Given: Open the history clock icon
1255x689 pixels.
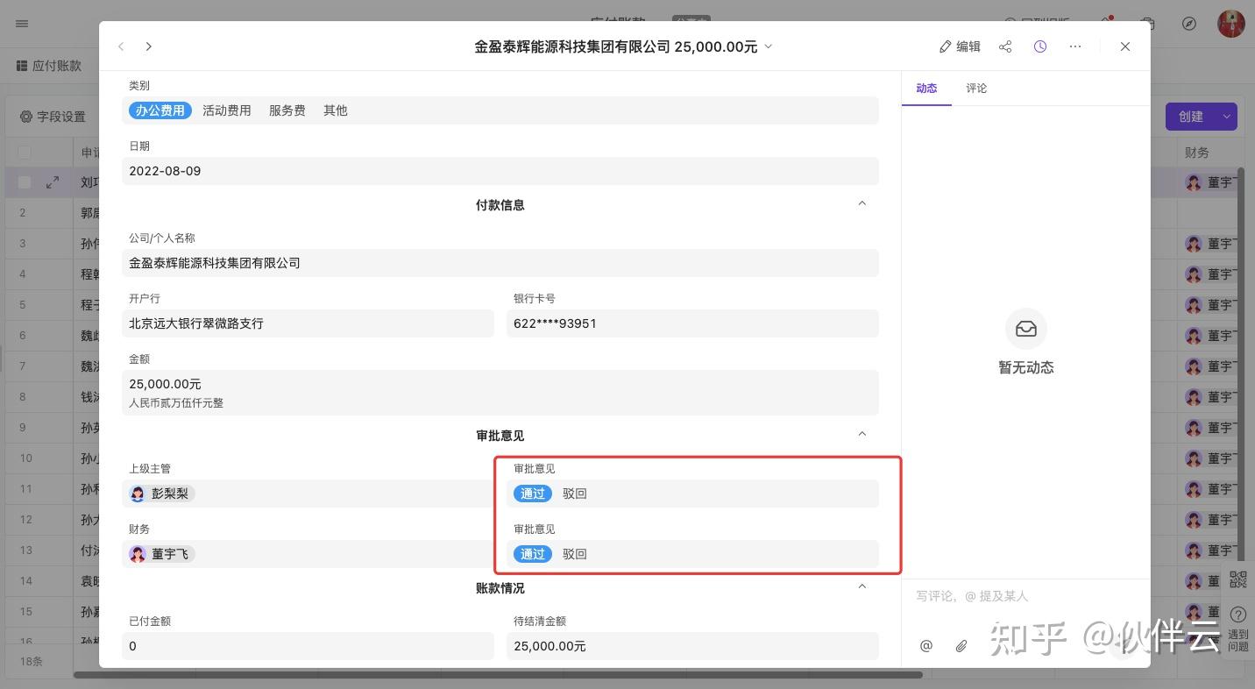Looking at the screenshot, I should tap(1040, 46).
